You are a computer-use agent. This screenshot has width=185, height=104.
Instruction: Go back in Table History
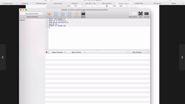click(x=131, y=14)
